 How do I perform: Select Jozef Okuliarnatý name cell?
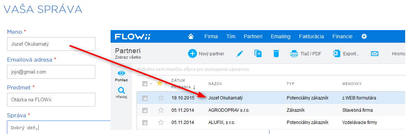click(x=226, y=98)
